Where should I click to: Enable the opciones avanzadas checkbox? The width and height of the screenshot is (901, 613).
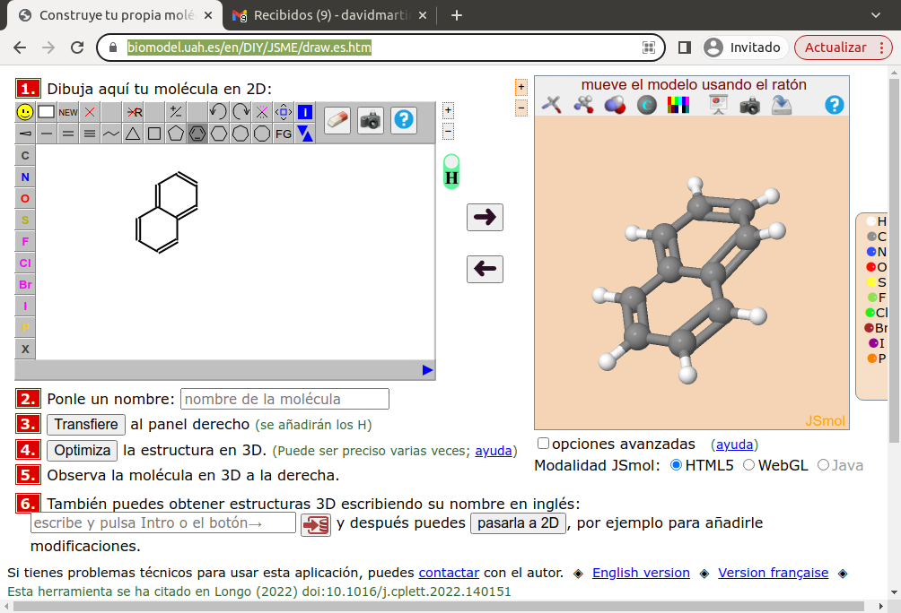tap(543, 443)
